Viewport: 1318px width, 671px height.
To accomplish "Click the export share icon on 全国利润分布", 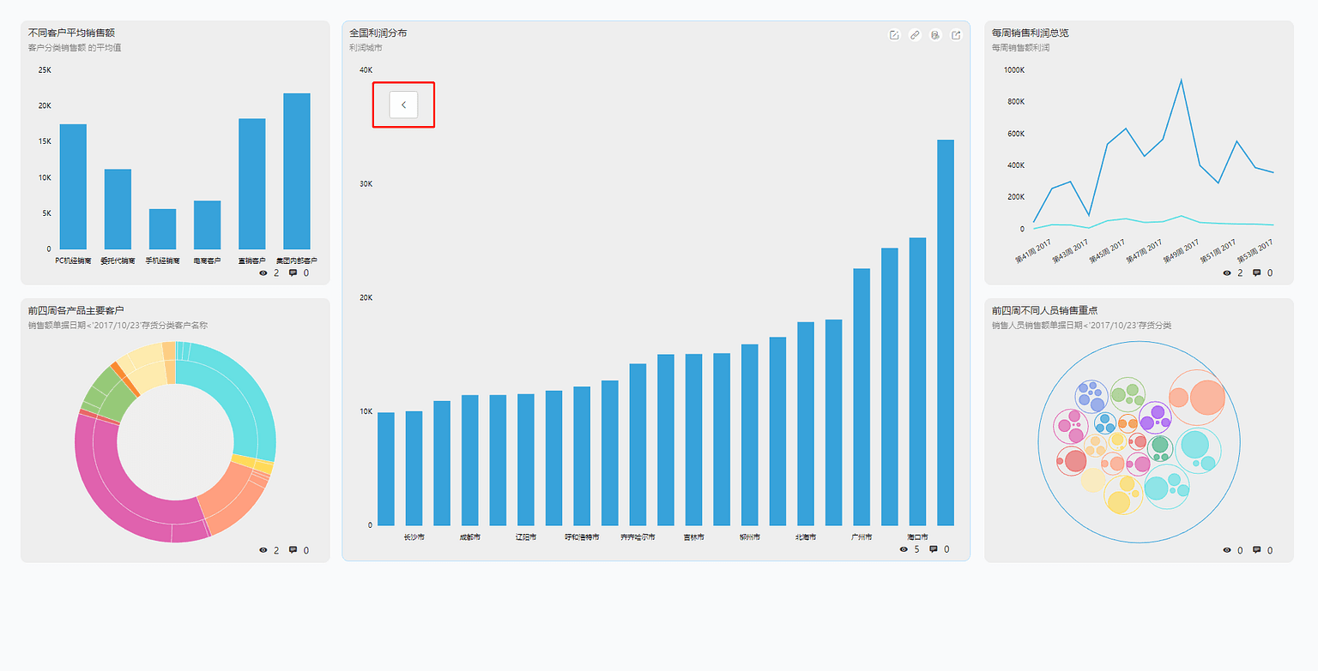I will (956, 35).
